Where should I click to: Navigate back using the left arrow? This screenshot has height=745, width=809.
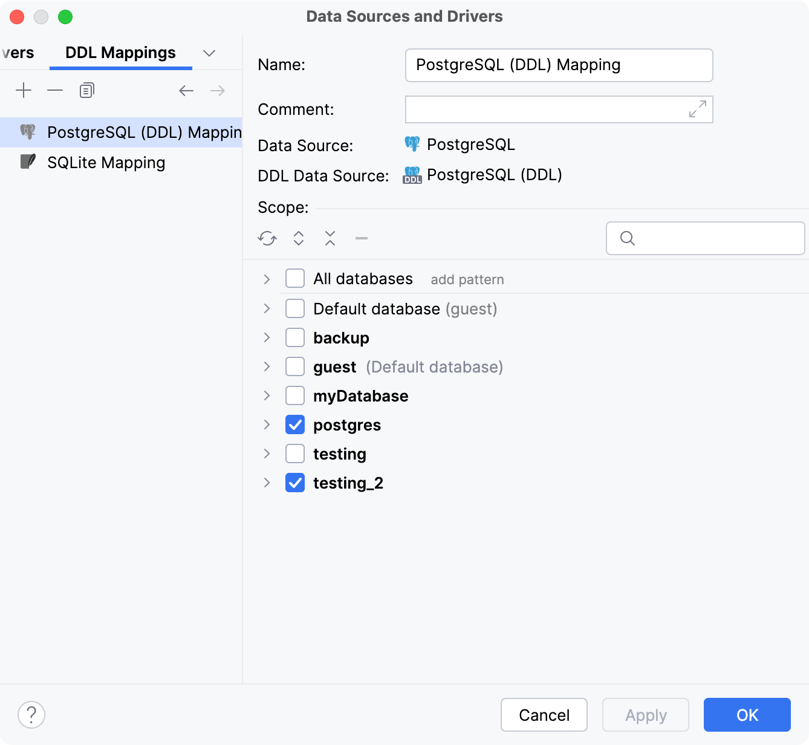click(186, 90)
